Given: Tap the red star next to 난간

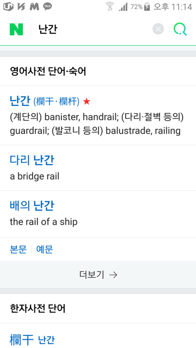Looking at the screenshot, I should pyautogui.click(x=87, y=102).
